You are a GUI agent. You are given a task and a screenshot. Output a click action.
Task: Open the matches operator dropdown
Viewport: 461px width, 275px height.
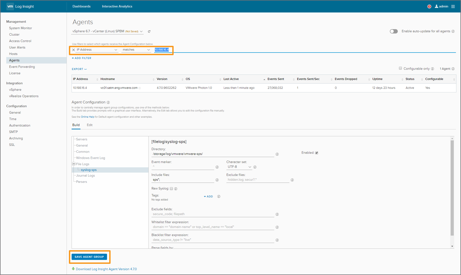point(136,50)
